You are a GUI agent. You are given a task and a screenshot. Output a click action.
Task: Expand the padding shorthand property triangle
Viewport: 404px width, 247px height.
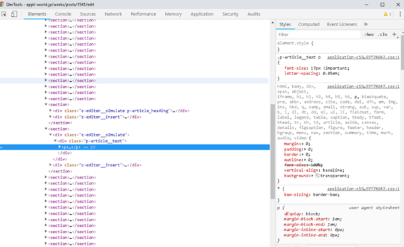[305, 149]
